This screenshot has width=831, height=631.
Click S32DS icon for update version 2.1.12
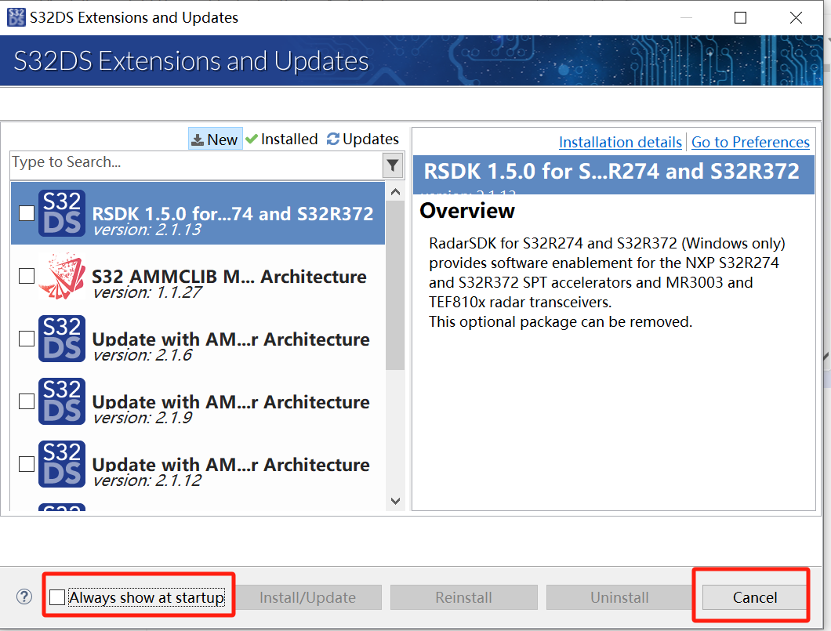(x=61, y=463)
